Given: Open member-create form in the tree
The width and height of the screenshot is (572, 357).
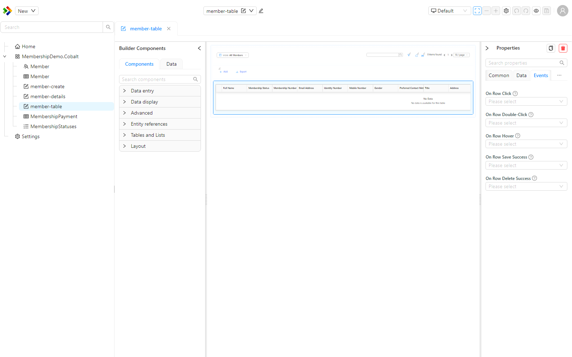Looking at the screenshot, I should point(44,86).
